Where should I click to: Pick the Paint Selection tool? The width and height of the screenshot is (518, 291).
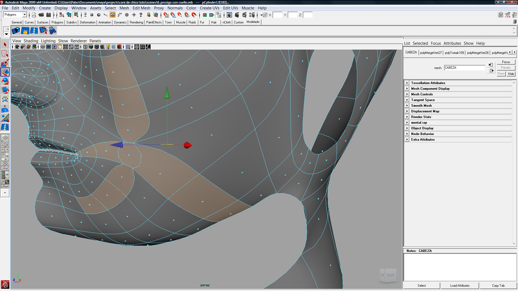pyautogui.click(x=5, y=63)
